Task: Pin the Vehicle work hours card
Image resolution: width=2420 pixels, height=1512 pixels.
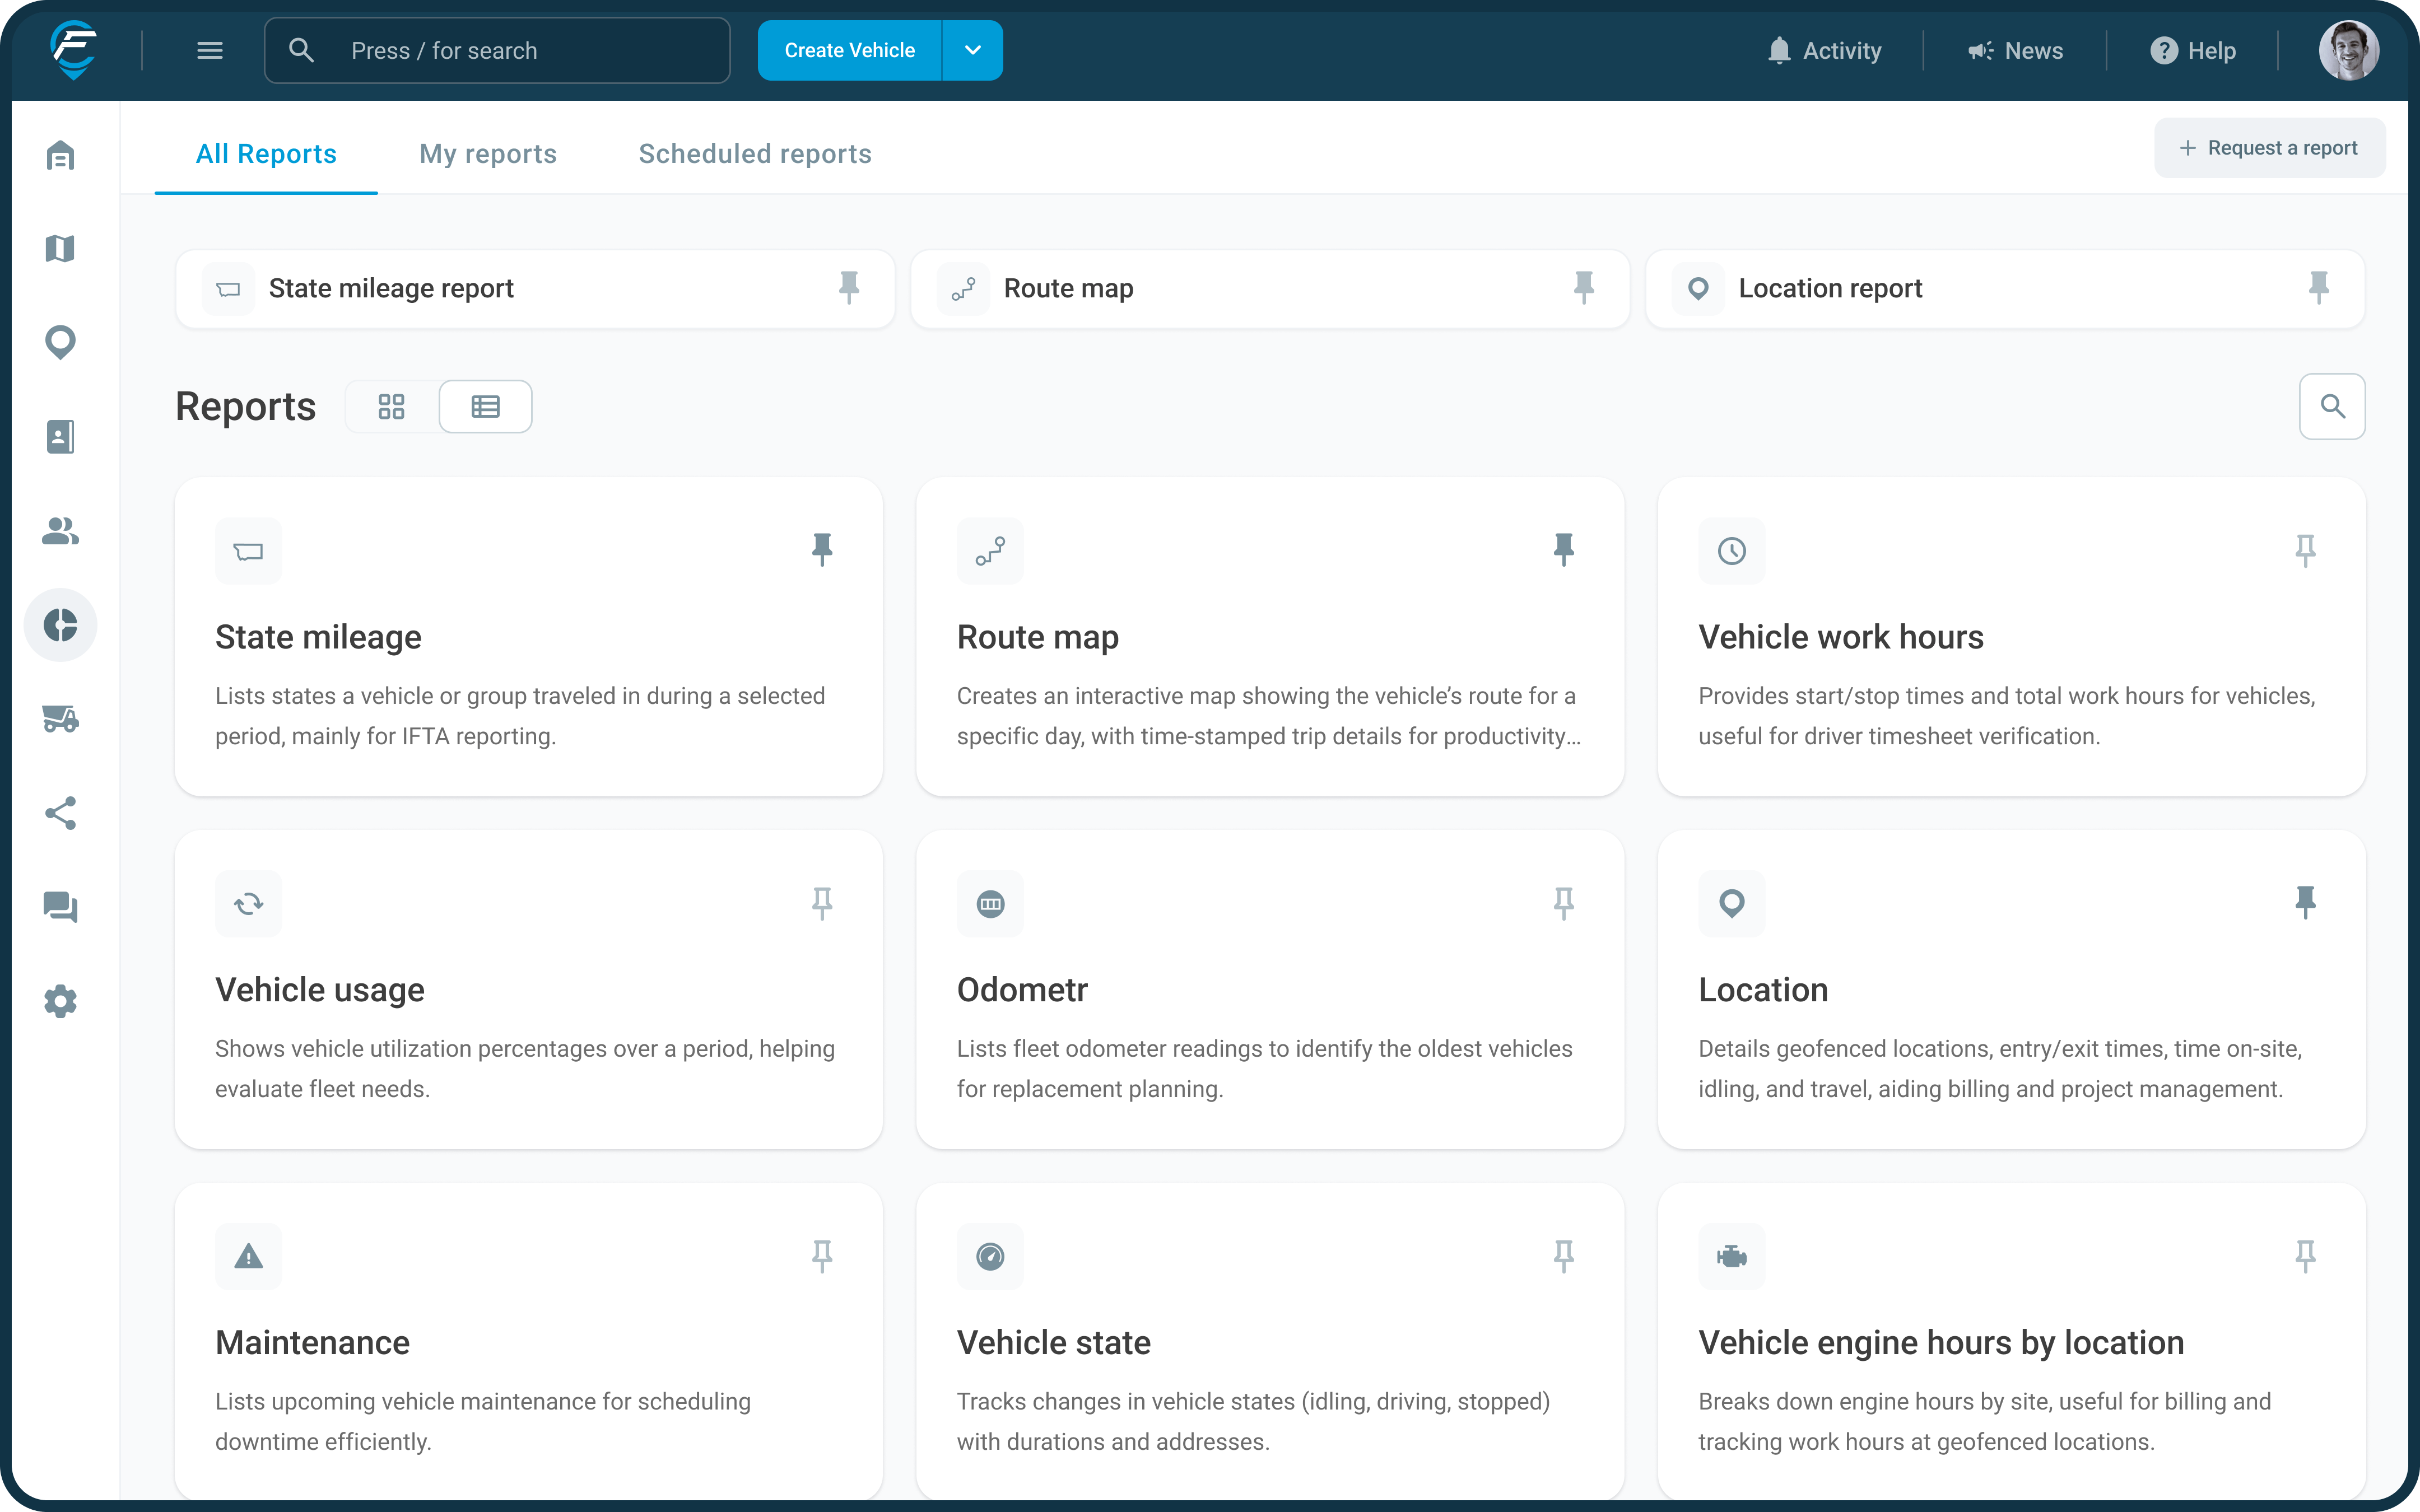Action: (x=2305, y=550)
